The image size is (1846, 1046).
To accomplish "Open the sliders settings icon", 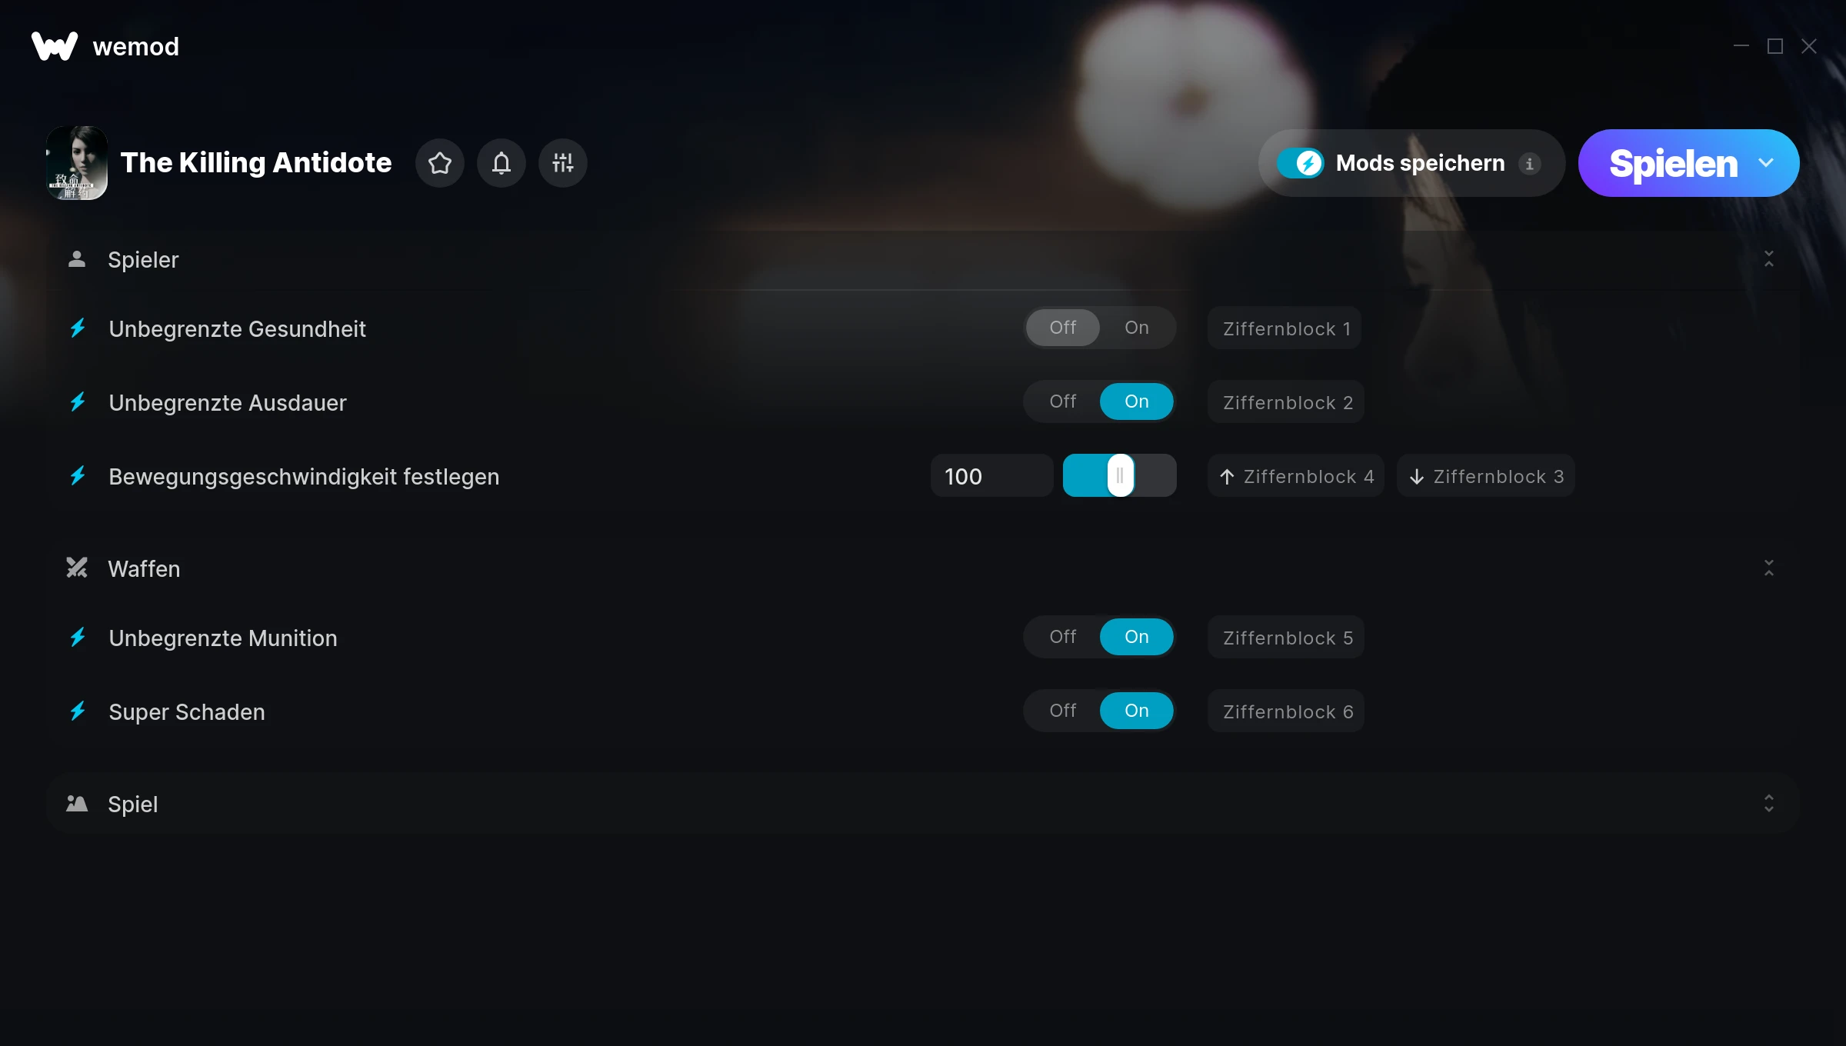I will (563, 163).
